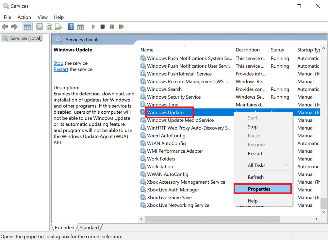The image size is (328, 240).
Task: Expand the All Tasks submenu
Action: point(256,165)
